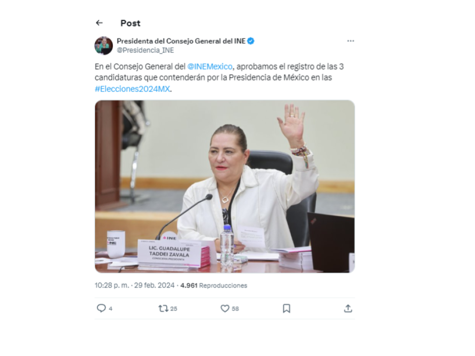Like the post with the heart icon
This screenshot has width=475, height=356.
tap(225, 309)
